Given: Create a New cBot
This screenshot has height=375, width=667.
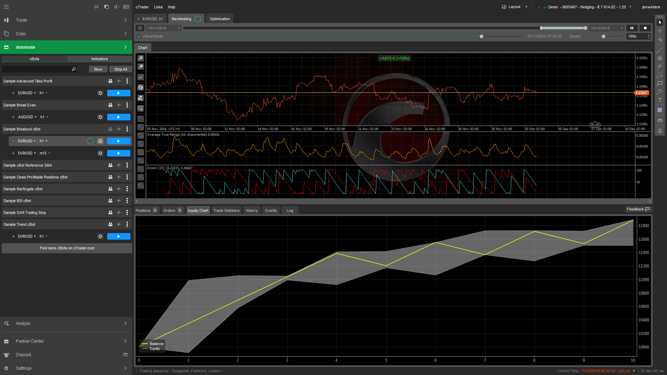Looking at the screenshot, I should [98, 70].
